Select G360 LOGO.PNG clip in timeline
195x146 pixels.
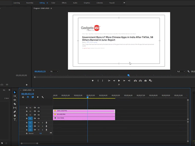(84, 111)
